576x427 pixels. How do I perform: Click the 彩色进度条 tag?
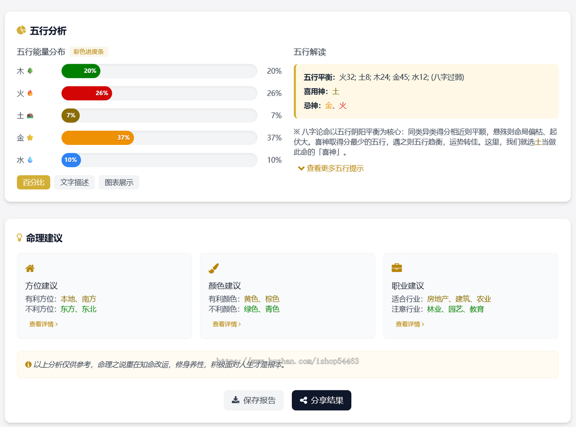tap(89, 52)
